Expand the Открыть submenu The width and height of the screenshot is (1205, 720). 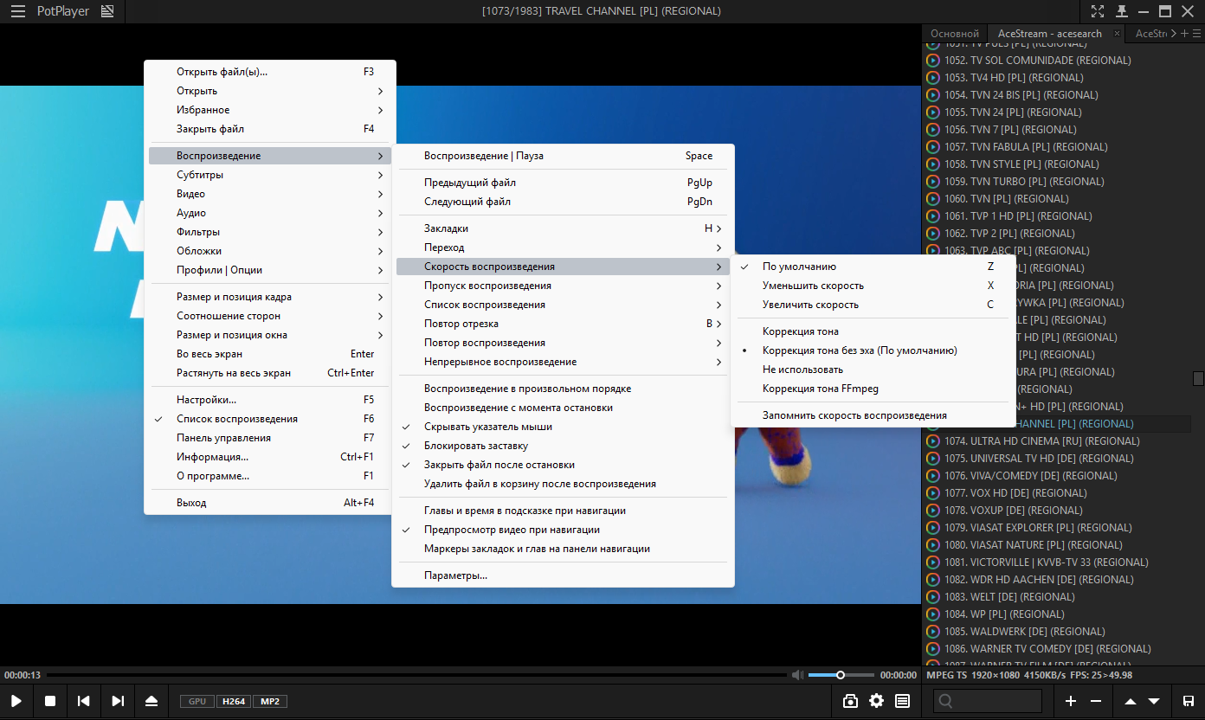[270, 91]
